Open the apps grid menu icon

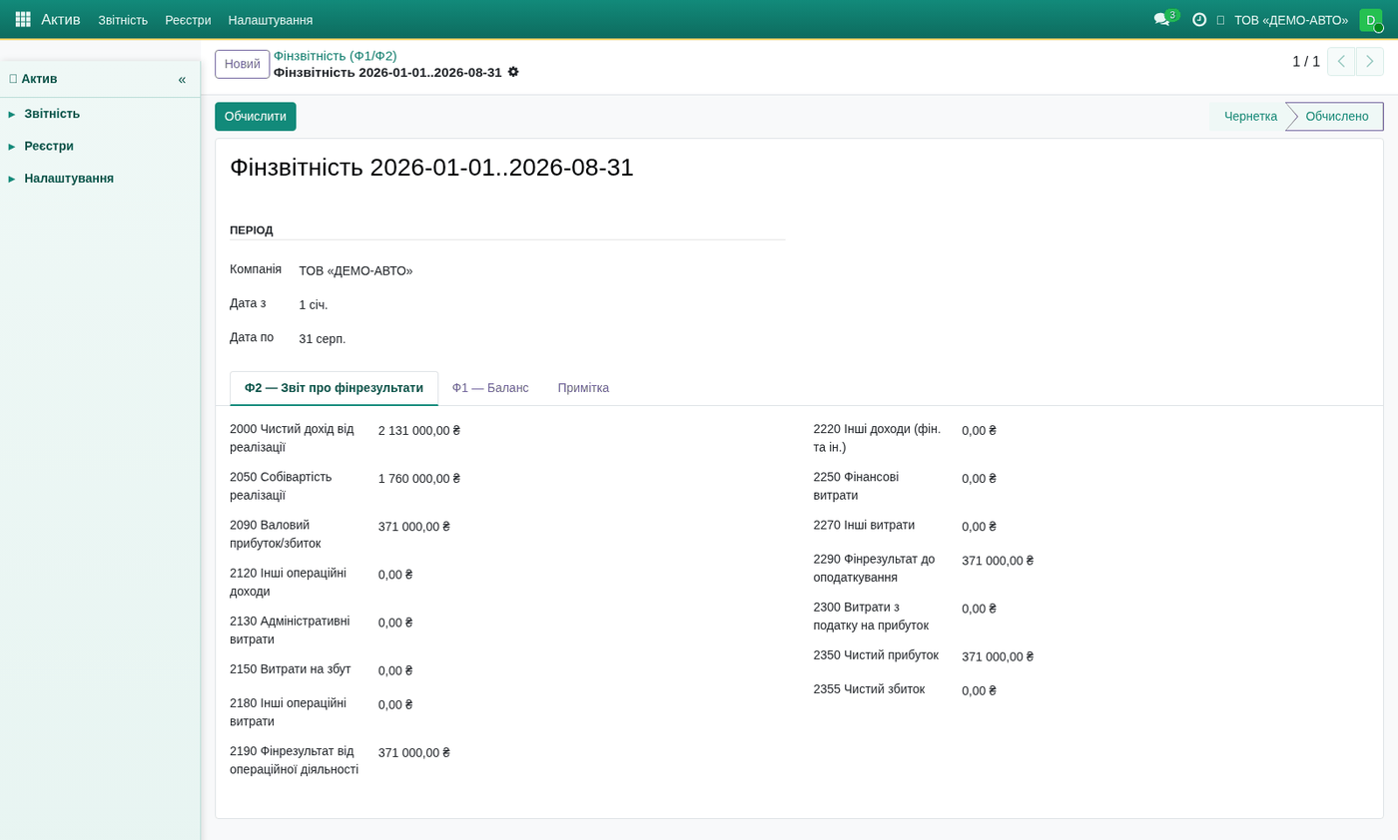tap(23, 20)
